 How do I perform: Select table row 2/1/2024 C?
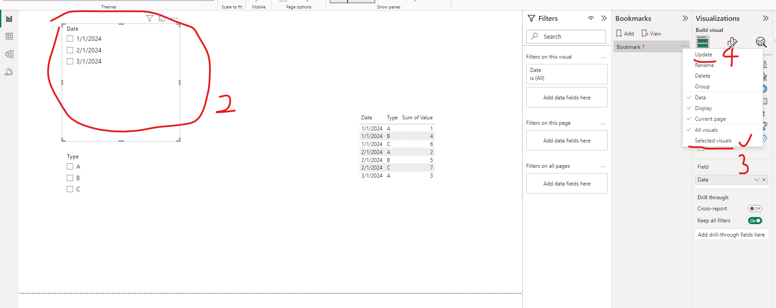coord(397,168)
